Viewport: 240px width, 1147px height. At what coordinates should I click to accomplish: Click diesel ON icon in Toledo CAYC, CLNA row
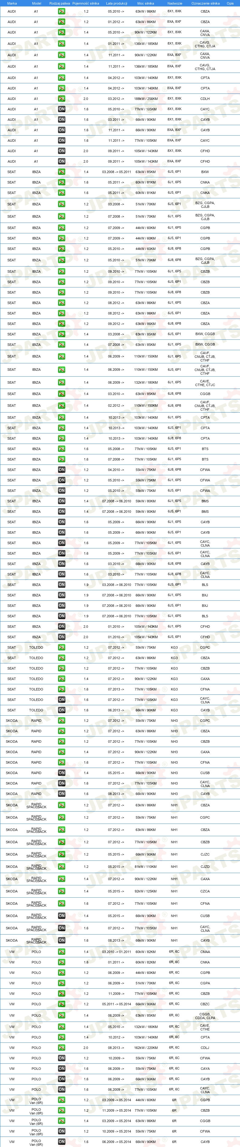(61, 699)
